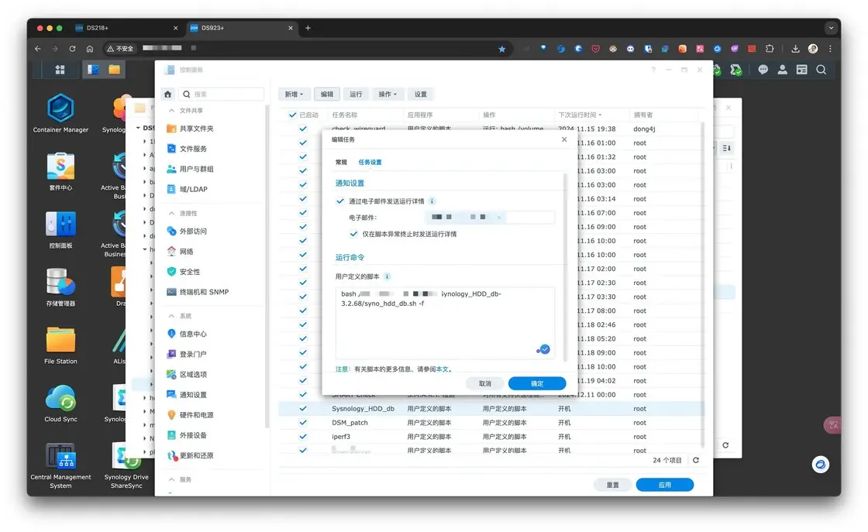Open 硬件和电源 in the sidebar
This screenshot has height=532, width=868.
[190, 415]
